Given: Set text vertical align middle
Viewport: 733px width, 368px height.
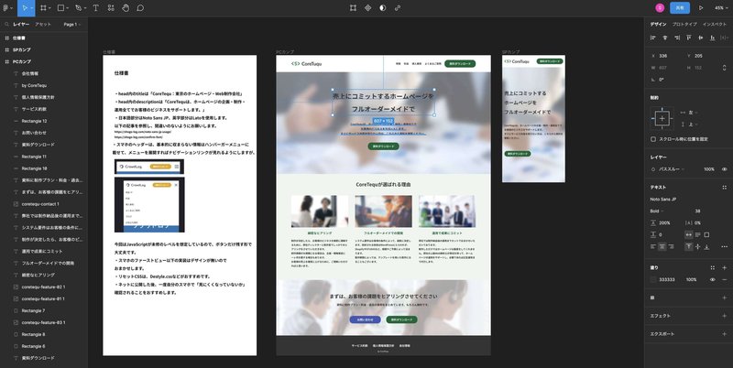Looking at the screenshot, I should 697,246.
